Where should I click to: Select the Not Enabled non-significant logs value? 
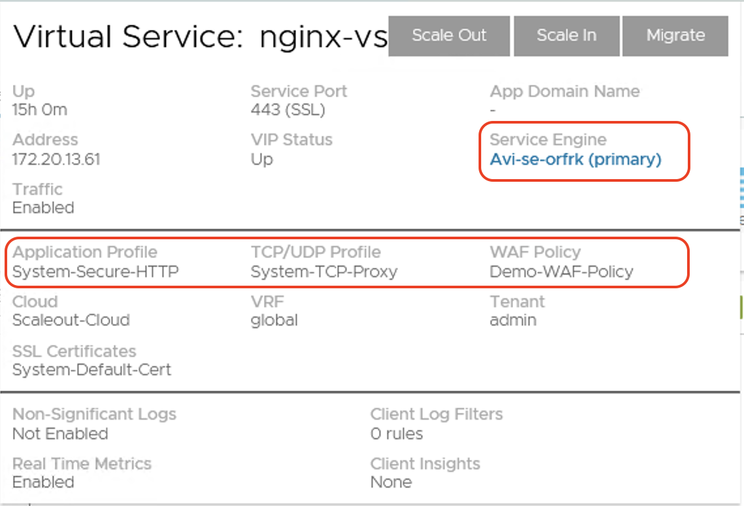click(x=60, y=434)
